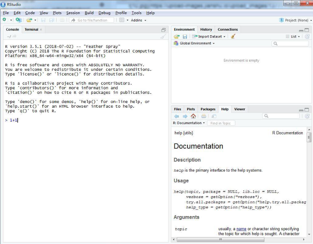313x244 pixels.
Task: Switch to the Viewer tab
Action: click(x=240, y=109)
